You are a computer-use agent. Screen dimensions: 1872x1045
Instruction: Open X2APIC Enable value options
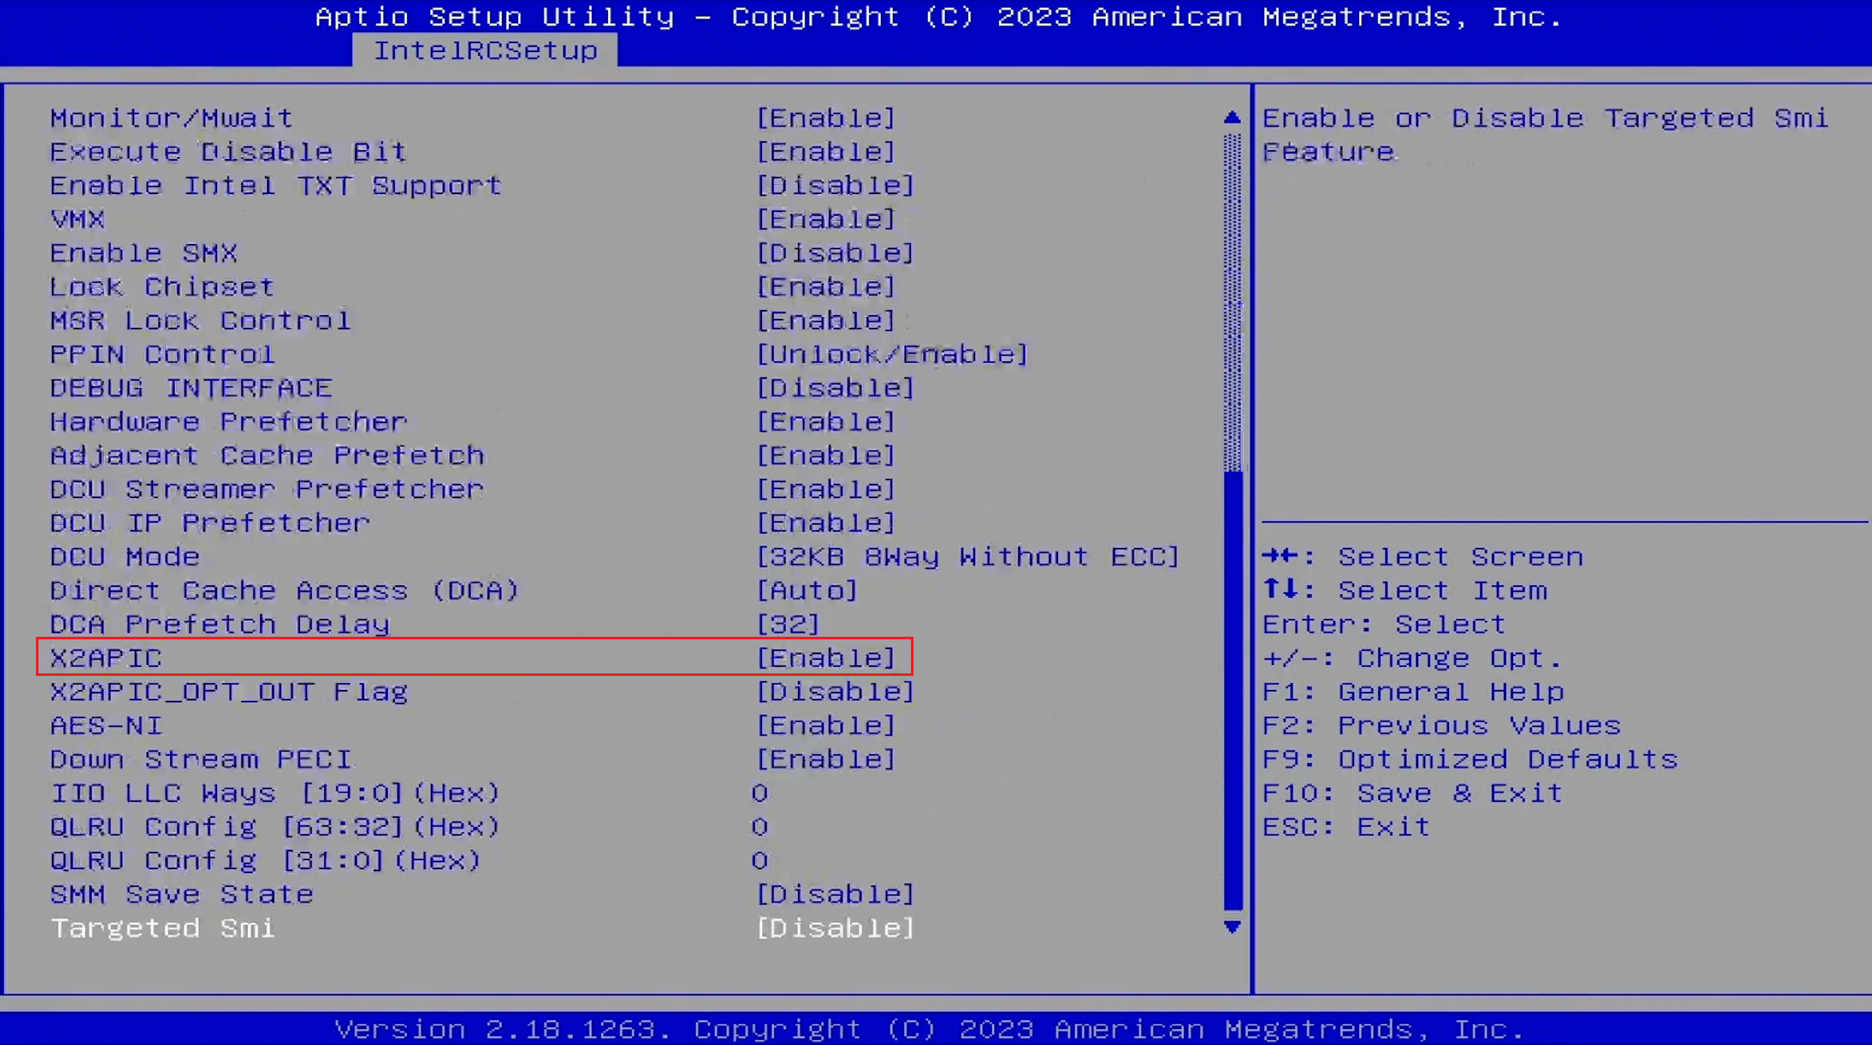click(826, 658)
